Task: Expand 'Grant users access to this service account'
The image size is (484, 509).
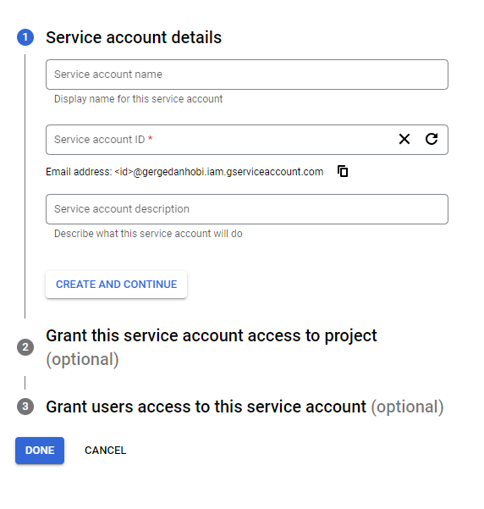Action: click(x=206, y=407)
